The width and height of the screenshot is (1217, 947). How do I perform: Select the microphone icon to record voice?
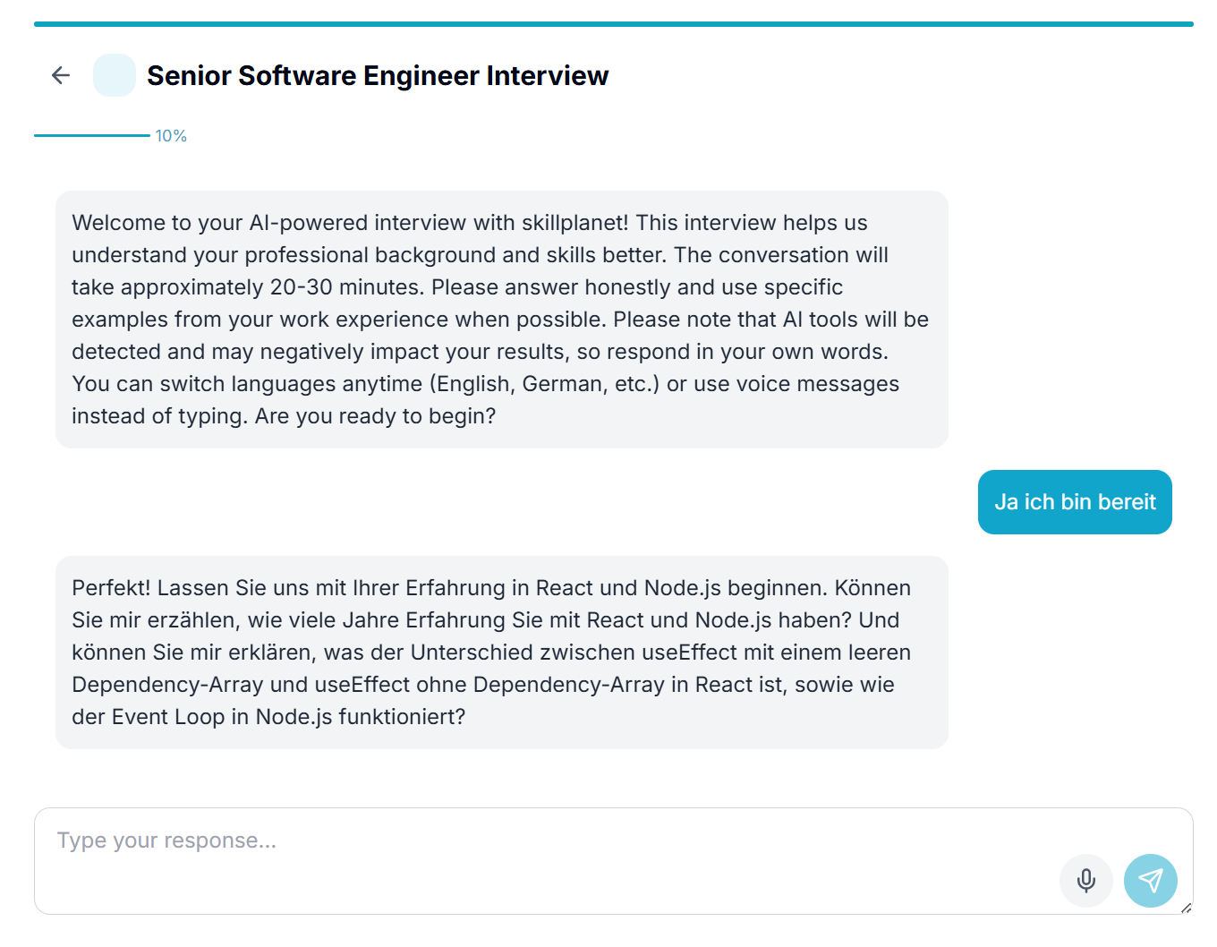(1086, 881)
